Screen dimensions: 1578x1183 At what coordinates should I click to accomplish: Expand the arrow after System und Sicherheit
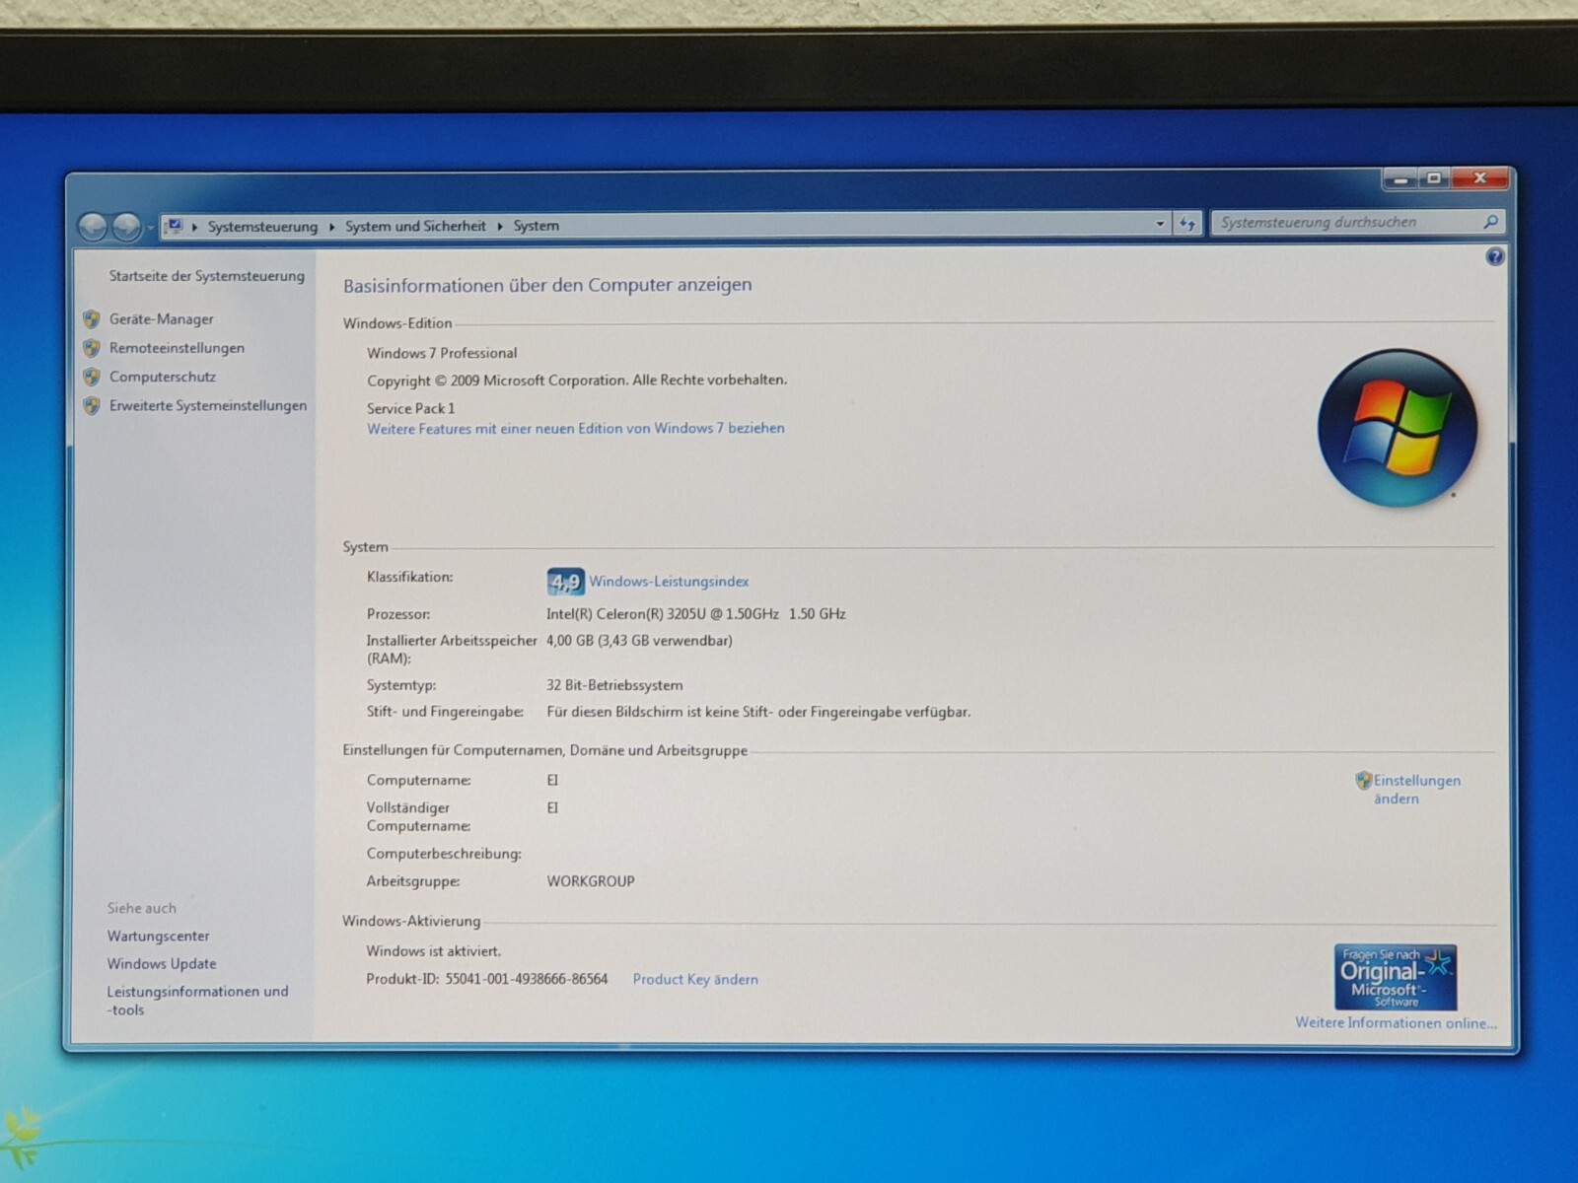tap(500, 227)
